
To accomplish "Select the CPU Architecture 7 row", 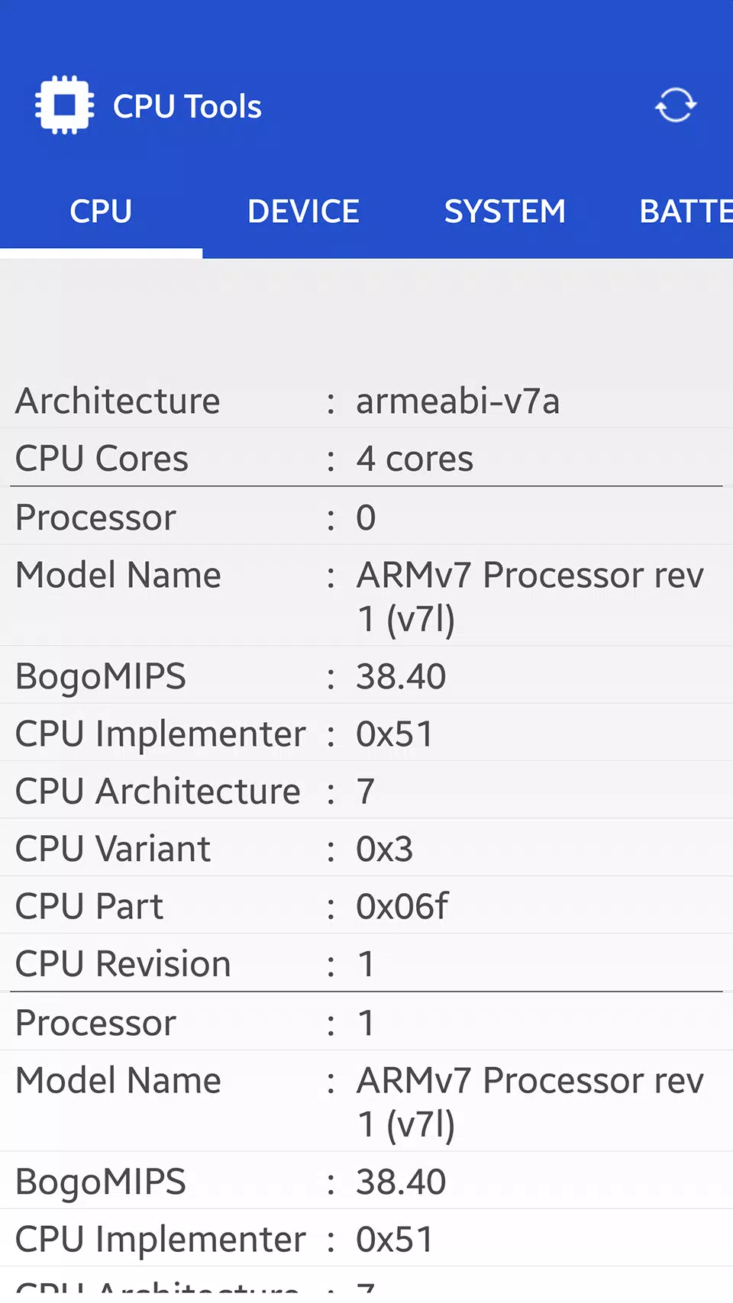I will (x=366, y=790).
